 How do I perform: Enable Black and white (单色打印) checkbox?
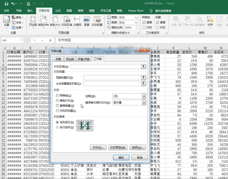(57, 101)
